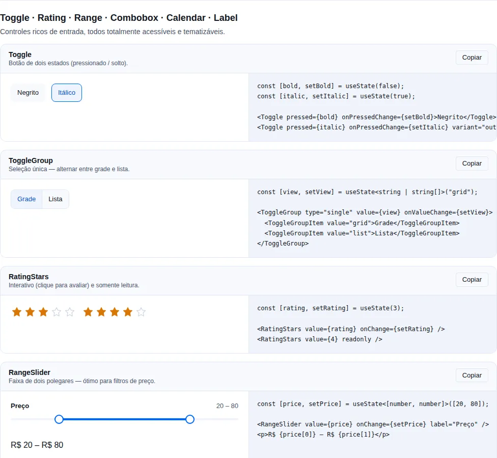The image size is (497, 458).
Task: Click the code line "<p>R$ {price[0]} – R$ {price[1]}</p>"
Action: coord(323,434)
